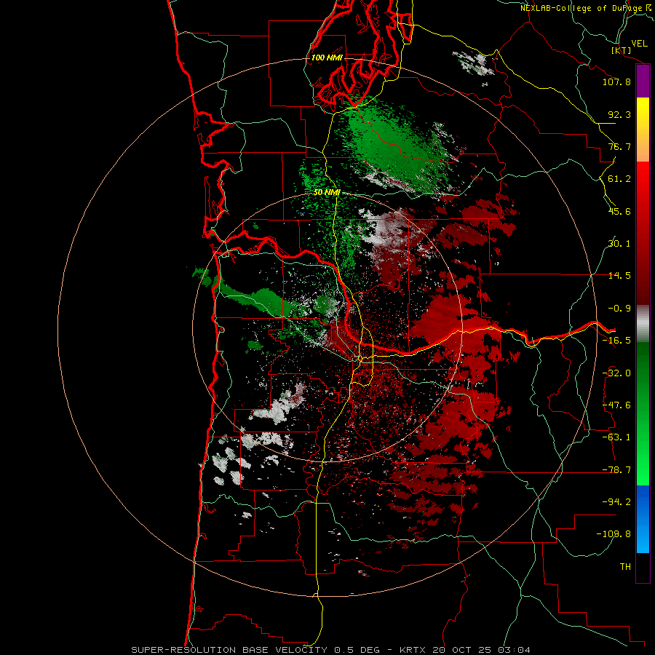Click the Super-Resolution Base Velocity caption
Image resolution: width=655 pixels, height=655 pixels.
point(331,650)
